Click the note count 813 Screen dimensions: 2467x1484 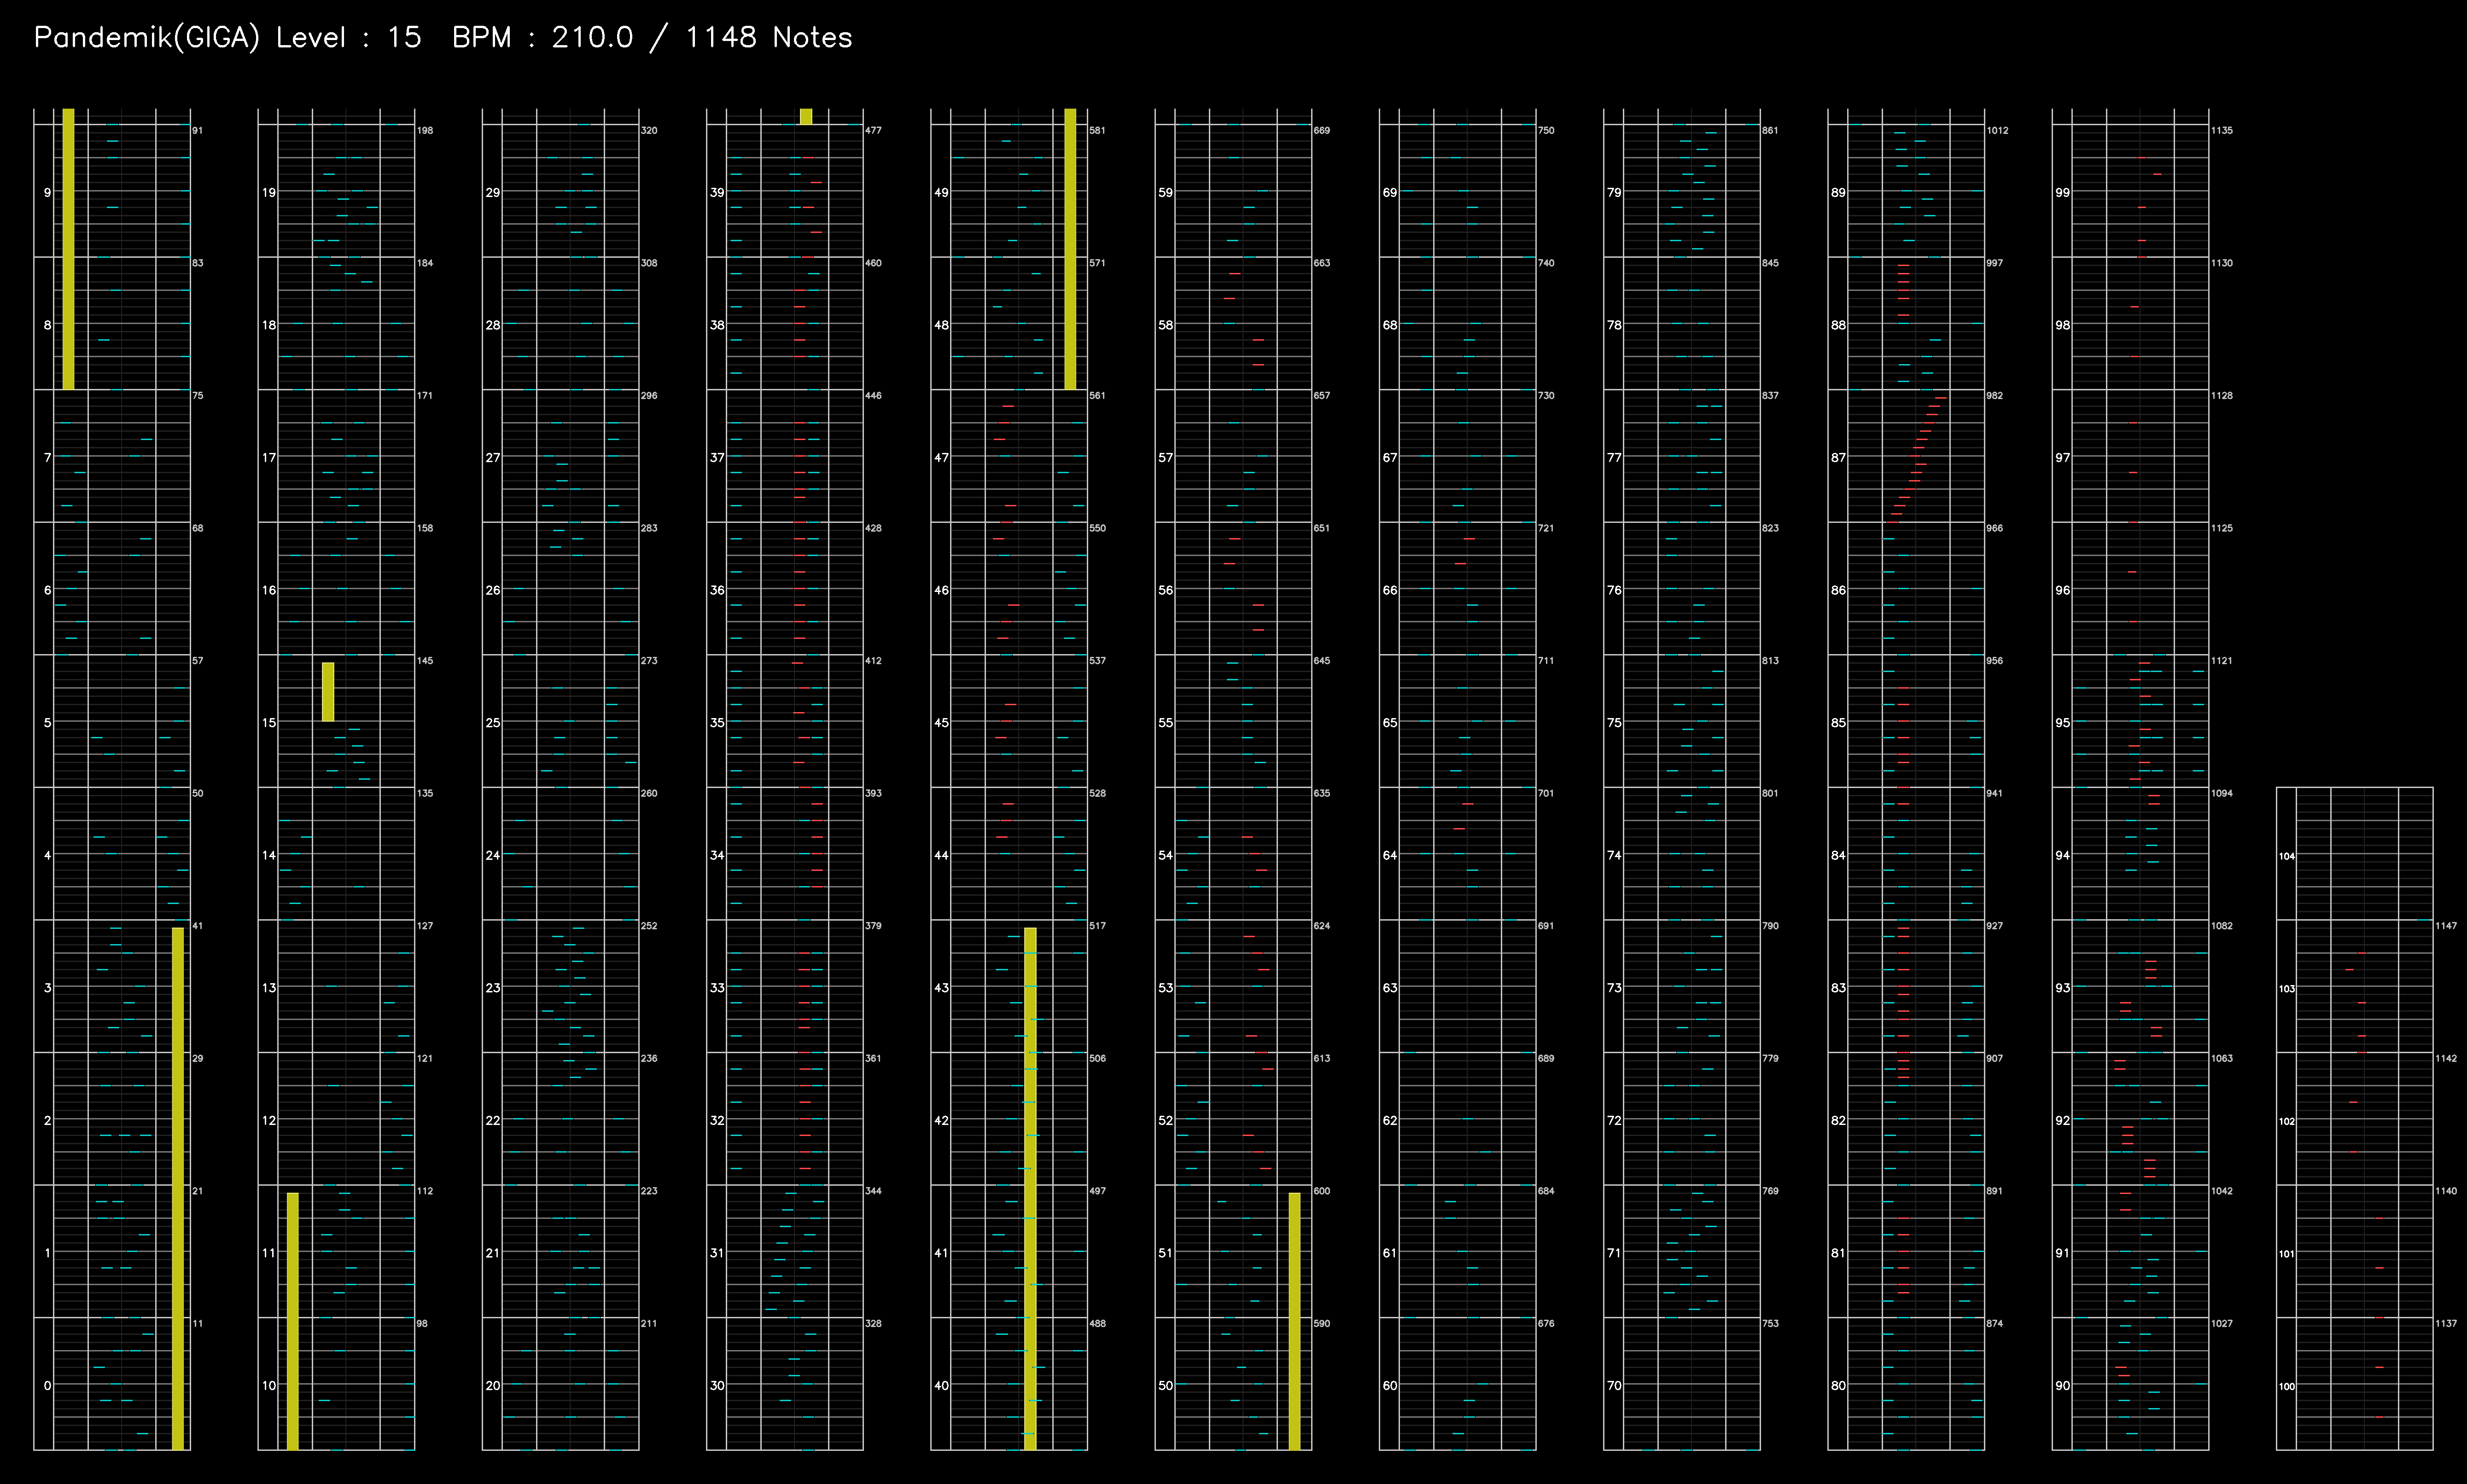(1770, 661)
